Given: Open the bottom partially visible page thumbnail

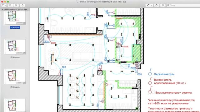Looking at the screenshot, I should (15, 105).
